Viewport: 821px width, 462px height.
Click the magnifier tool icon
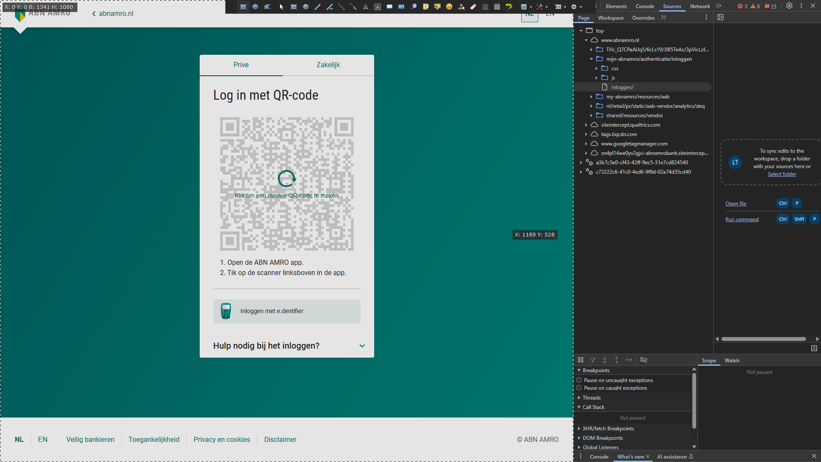pos(413,7)
